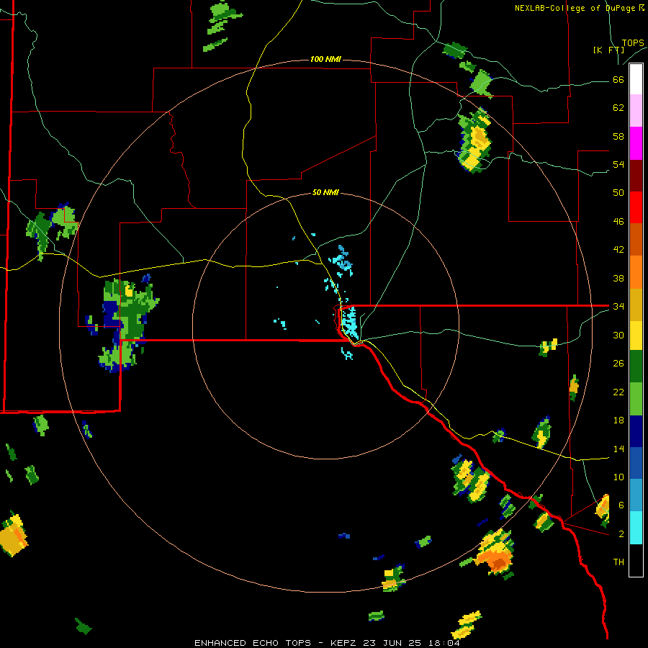Click the 34 legend value label

pos(618,306)
